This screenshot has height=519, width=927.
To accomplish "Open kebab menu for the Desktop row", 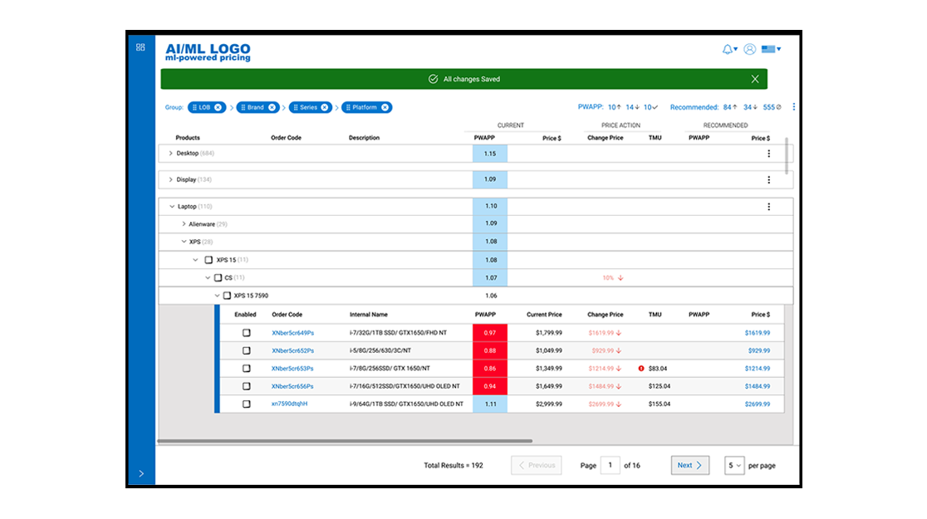I will point(768,154).
